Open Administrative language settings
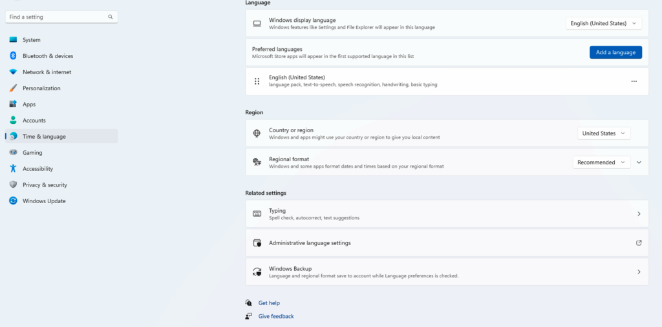Screen dimensions: 662x327 447,243
